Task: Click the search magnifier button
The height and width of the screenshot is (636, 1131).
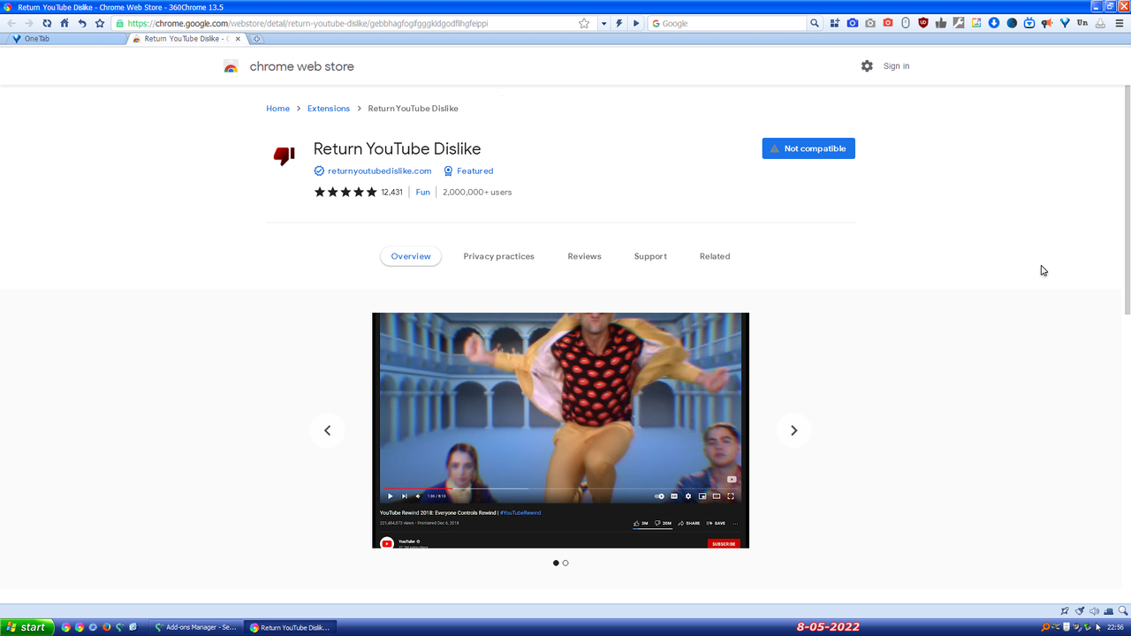Action: (x=815, y=24)
